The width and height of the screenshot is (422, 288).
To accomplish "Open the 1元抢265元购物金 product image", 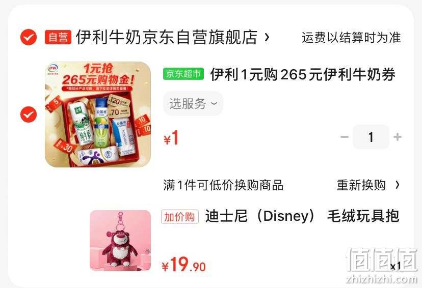I will (x=98, y=114).
